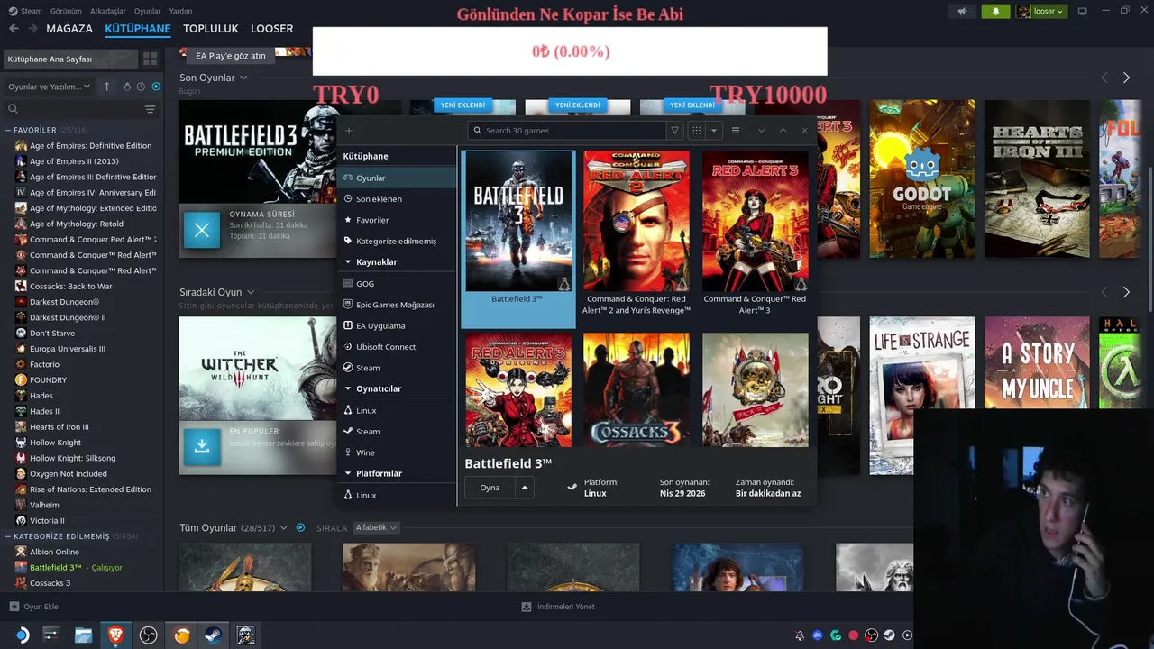Image resolution: width=1154 pixels, height=649 pixels.
Task: Open the TOPLULUK tab in Steam
Action: pyautogui.click(x=211, y=29)
